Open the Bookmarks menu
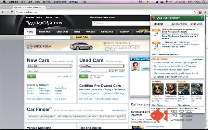 pos(60,2)
